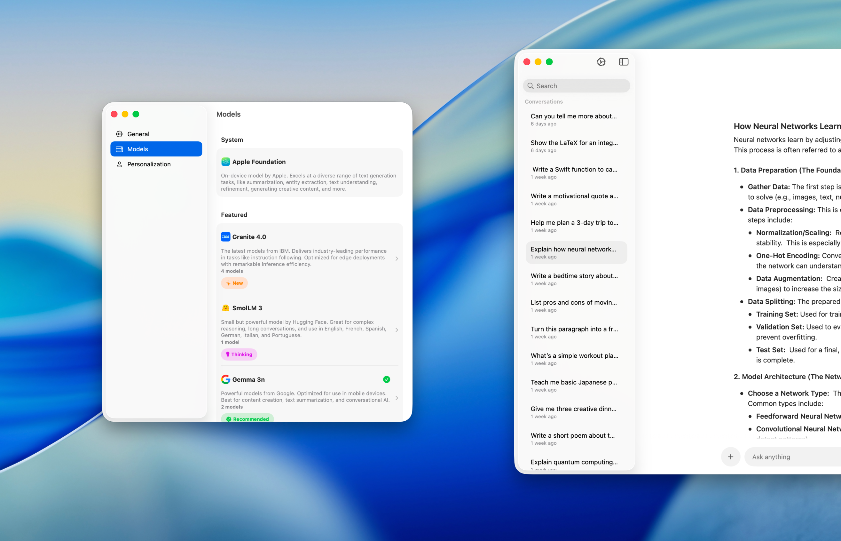Screen dimensions: 841x541
Task: Click the Thinking badge under SmolLM 3
Action: (x=239, y=354)
